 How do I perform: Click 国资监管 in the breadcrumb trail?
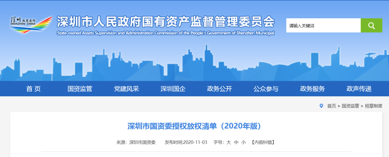(350, 106)
